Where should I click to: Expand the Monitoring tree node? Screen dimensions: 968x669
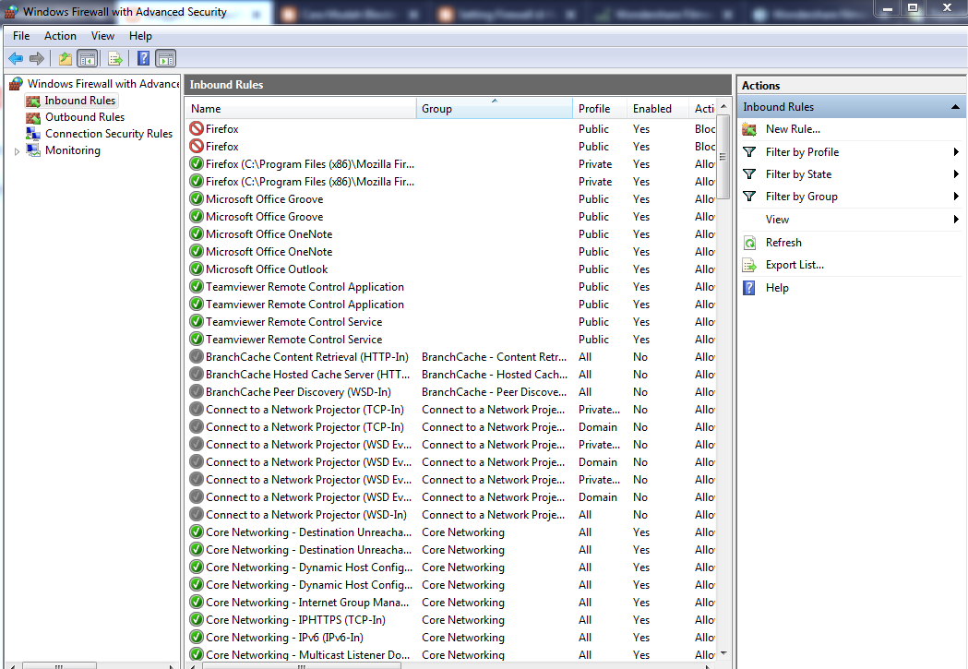click(17, 151)
